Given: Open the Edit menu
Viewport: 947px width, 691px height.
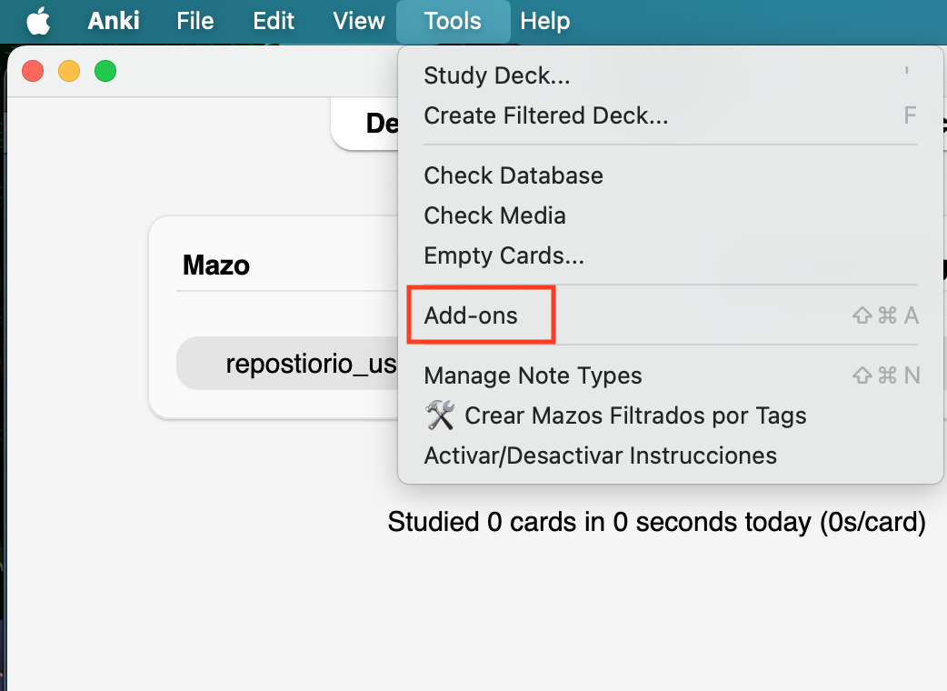Looking at the screenshot, I should tap(274, 20).
